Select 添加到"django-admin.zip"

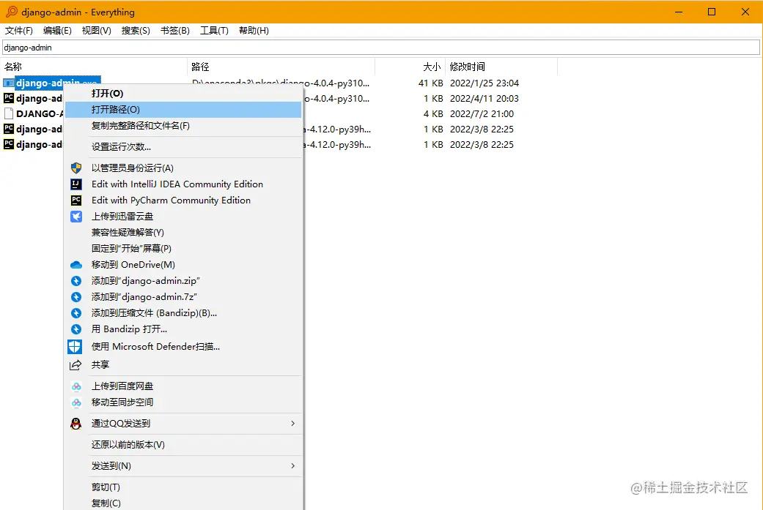[x=183, y=281]
